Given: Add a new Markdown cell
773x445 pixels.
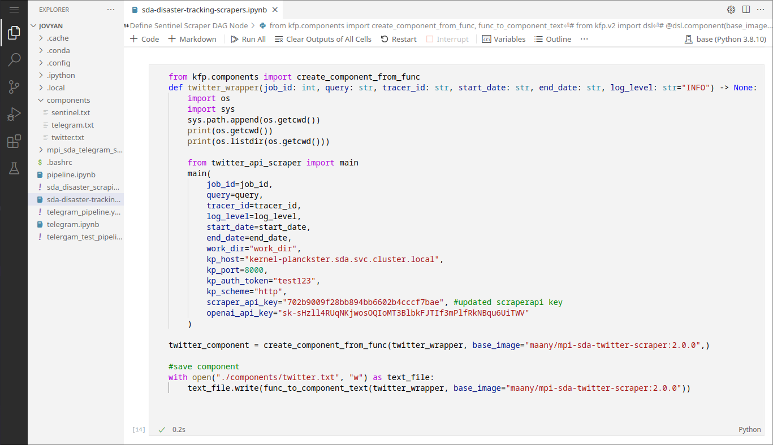Looking at the screenshot, I should click(x=192, y=39).
